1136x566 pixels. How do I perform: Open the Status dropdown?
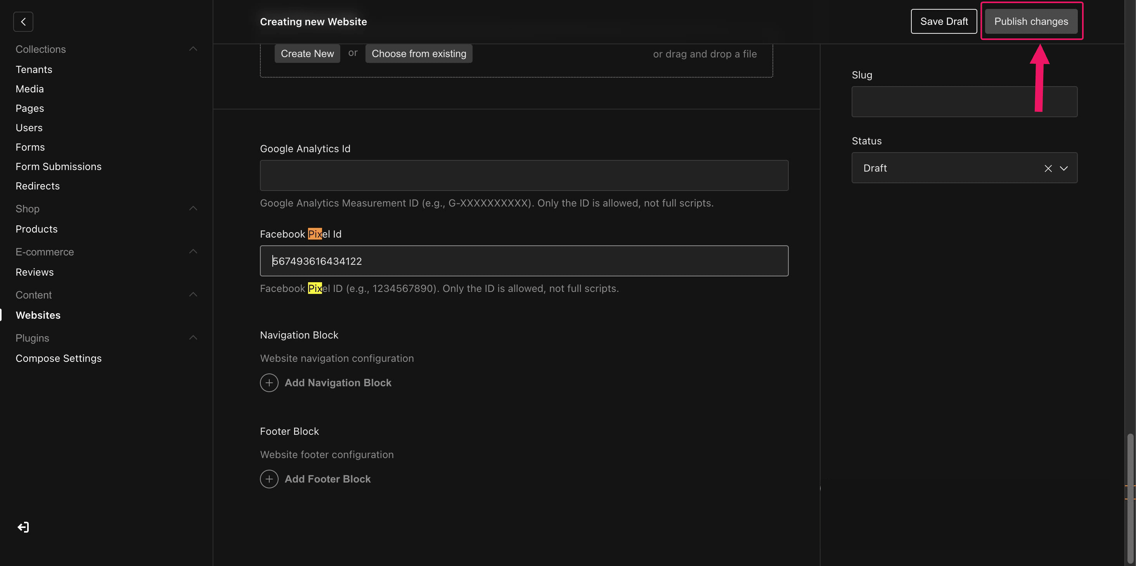(x=1064, y=168)
